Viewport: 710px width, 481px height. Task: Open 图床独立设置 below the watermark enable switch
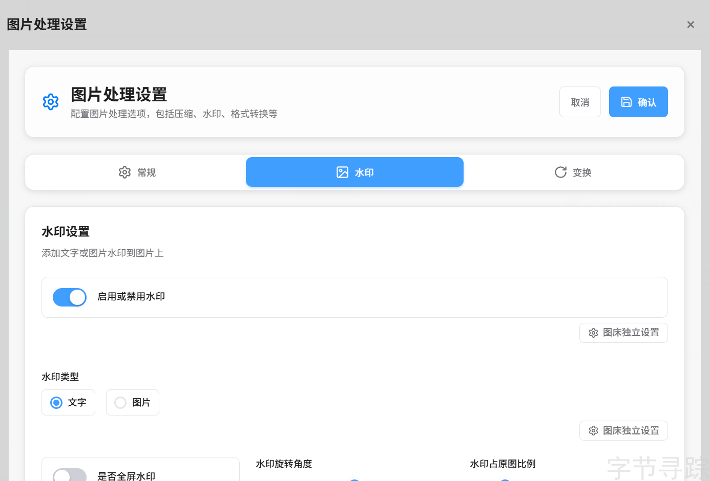[623, 333]
